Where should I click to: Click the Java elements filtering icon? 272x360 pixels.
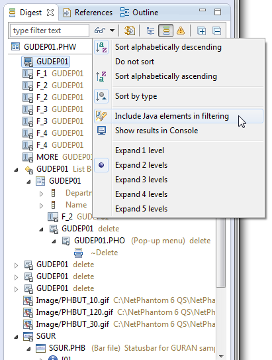101,116
